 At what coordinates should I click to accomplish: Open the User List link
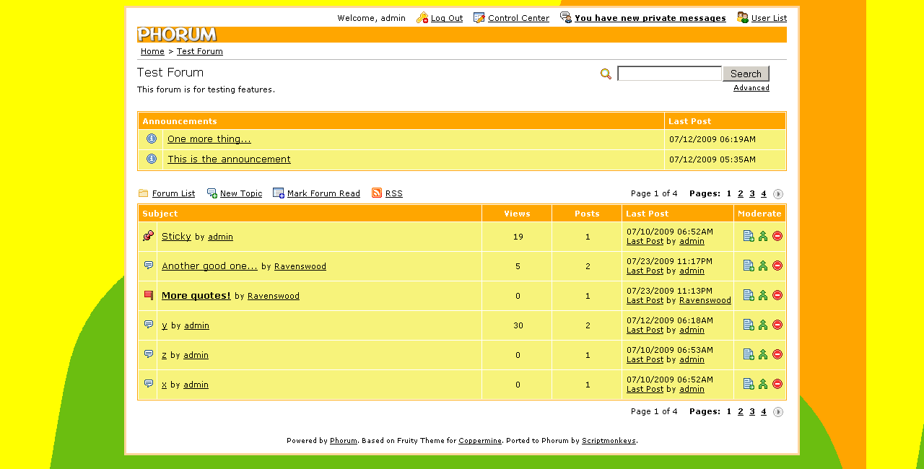pos(769,18)
